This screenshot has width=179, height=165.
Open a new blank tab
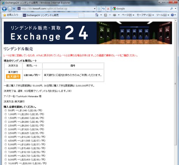pyautogui.click(x=81, y=15)
